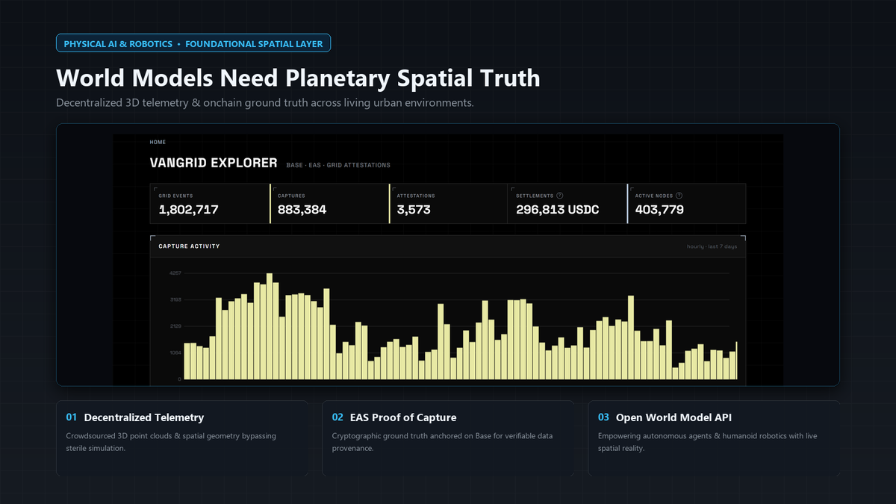Image resolution: width=896 pixels, height=504 pixels.
Task: Open the 02 EAS Proof of Capture card
Action: click(x=448, y=438)
